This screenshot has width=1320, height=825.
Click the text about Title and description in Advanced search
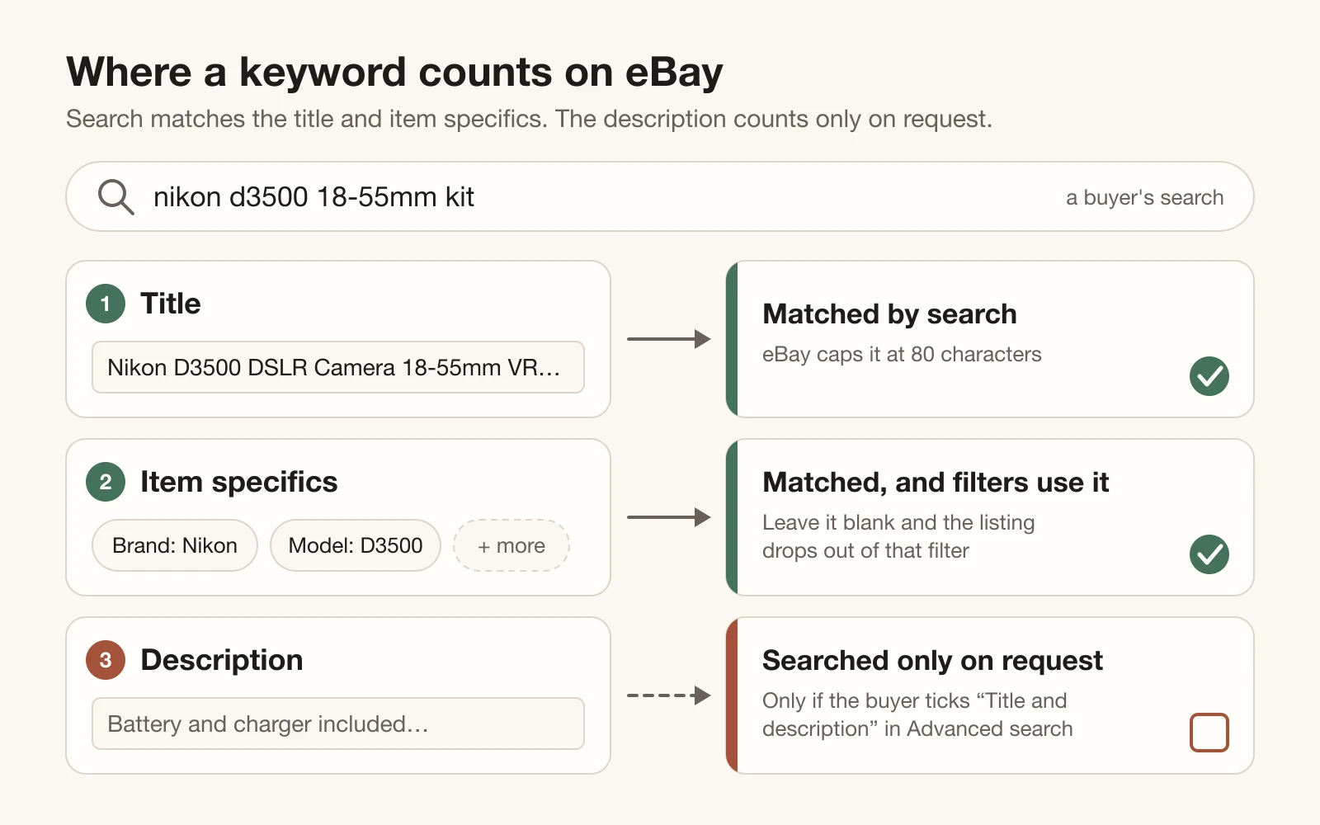917,714
